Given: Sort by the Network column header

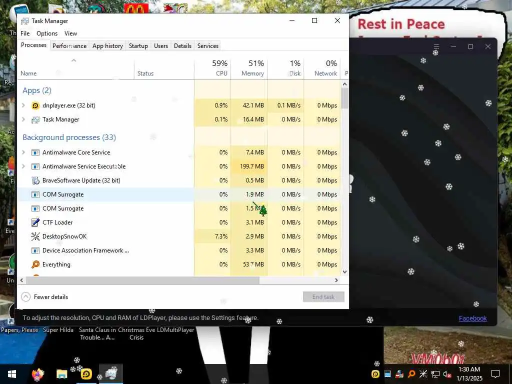Looking at the screenshot, I should 322,68.
